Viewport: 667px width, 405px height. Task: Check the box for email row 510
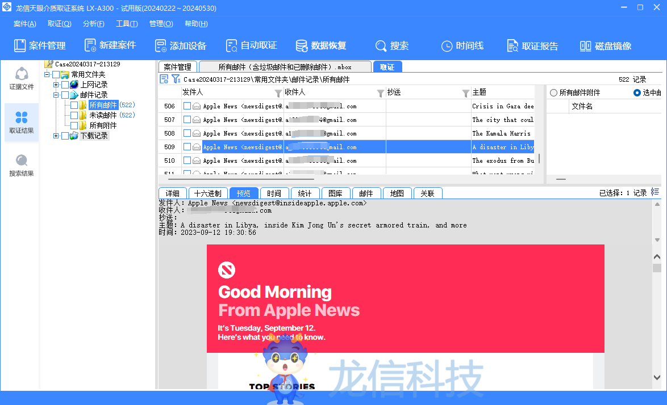point(187,160)
